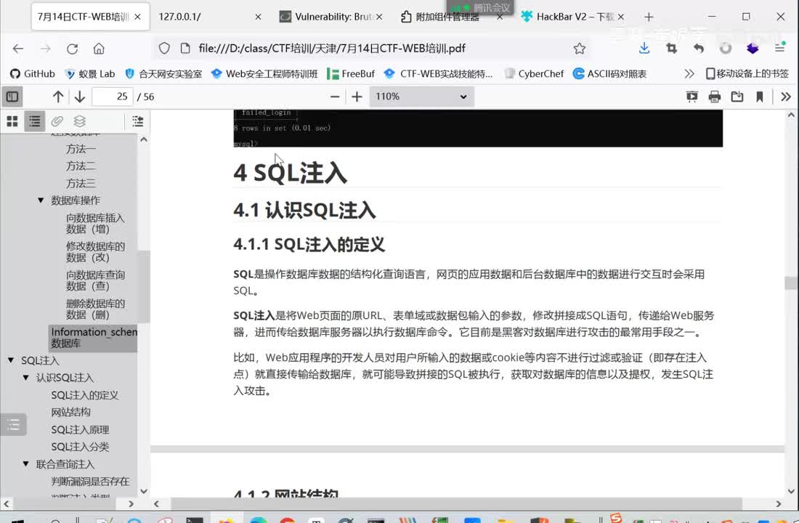Zoom in with the plus button
Screen dimensions: 799x523
[357, 97]
